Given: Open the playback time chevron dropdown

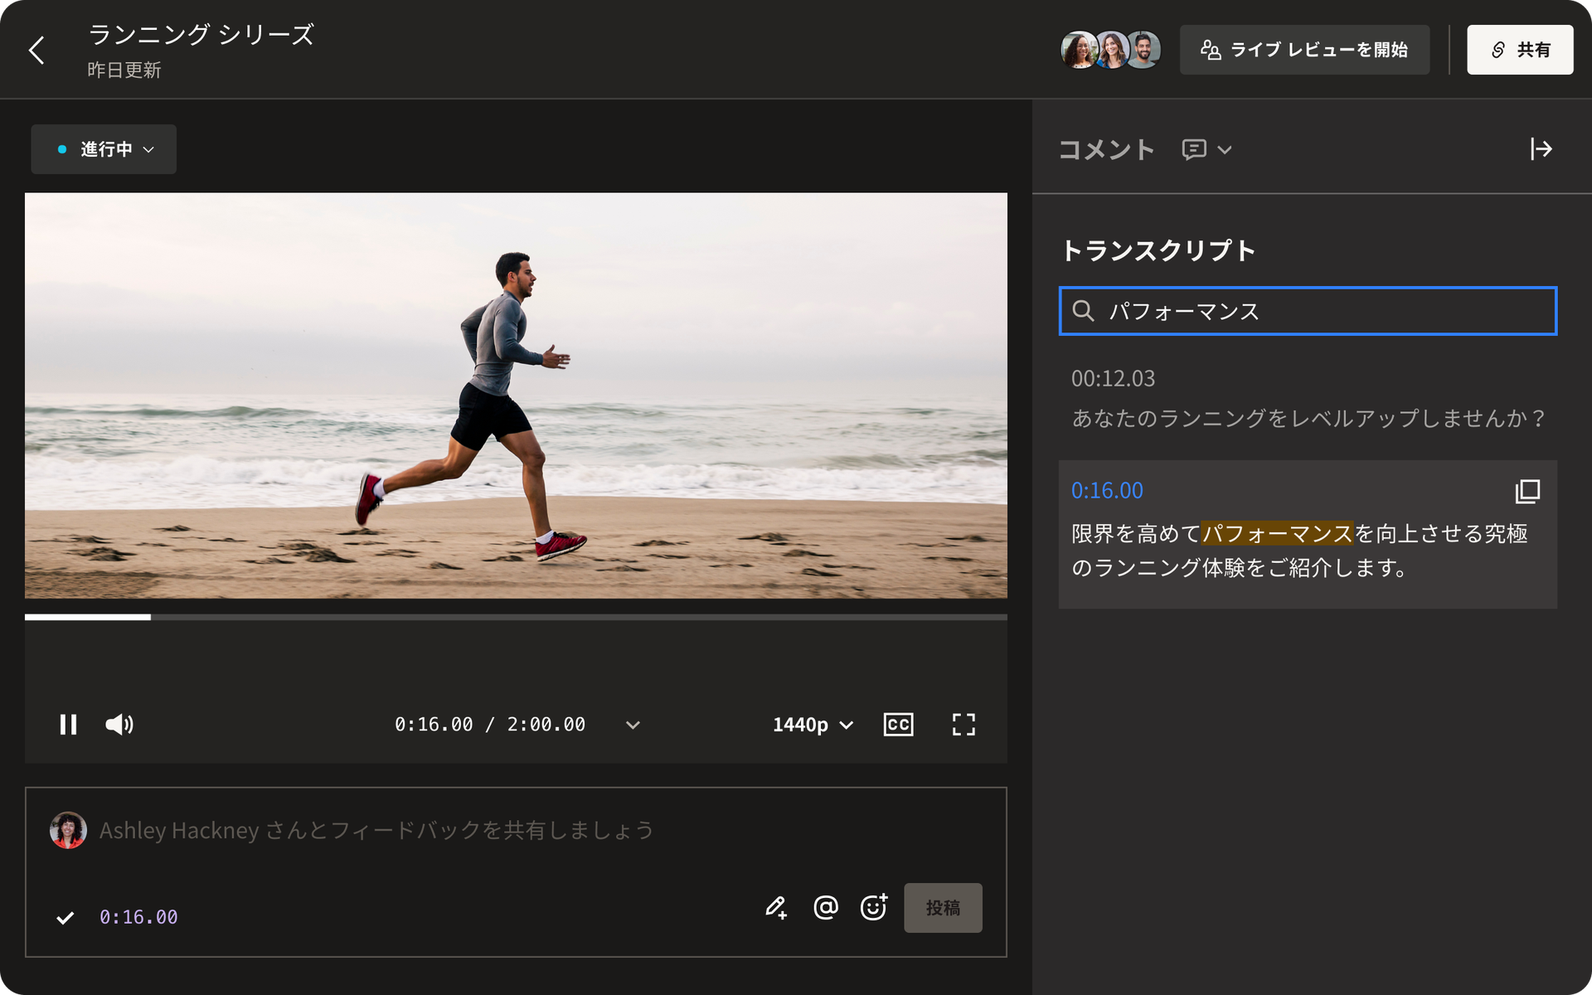Looking at the screenshot, I should coord(633,724).
